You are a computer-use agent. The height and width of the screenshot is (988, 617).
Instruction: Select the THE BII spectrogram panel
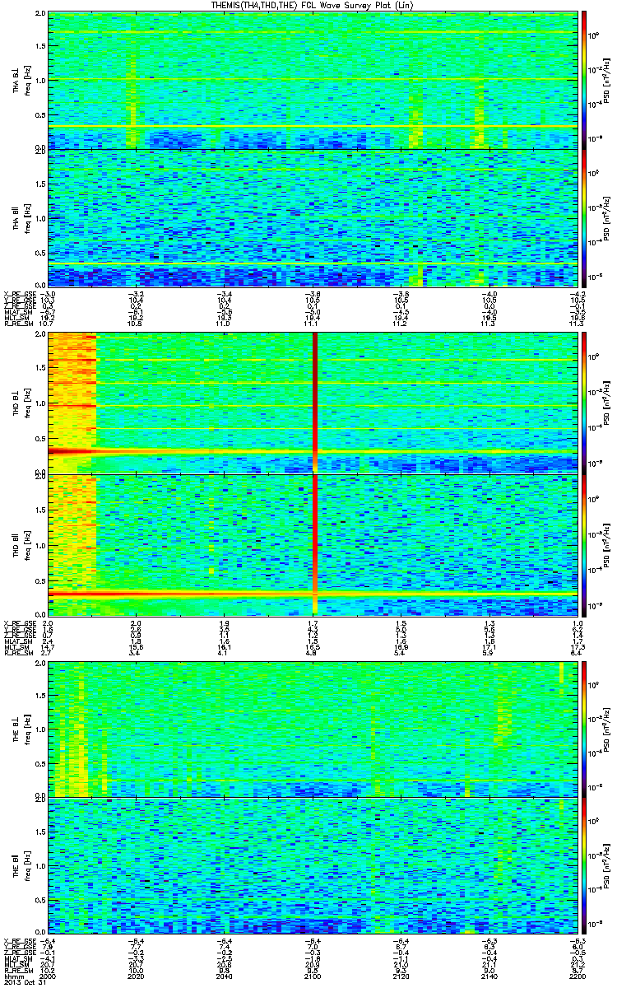313,865
